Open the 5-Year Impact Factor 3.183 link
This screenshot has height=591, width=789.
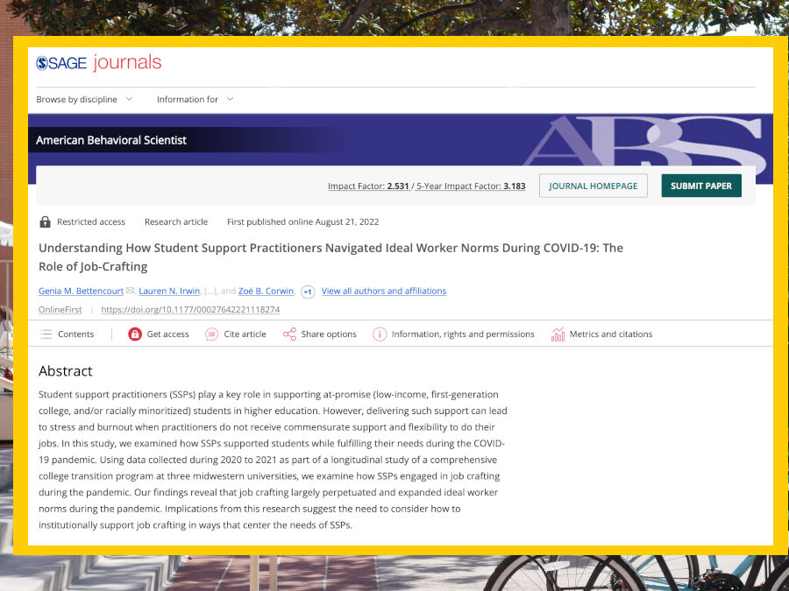click(471, 186)
